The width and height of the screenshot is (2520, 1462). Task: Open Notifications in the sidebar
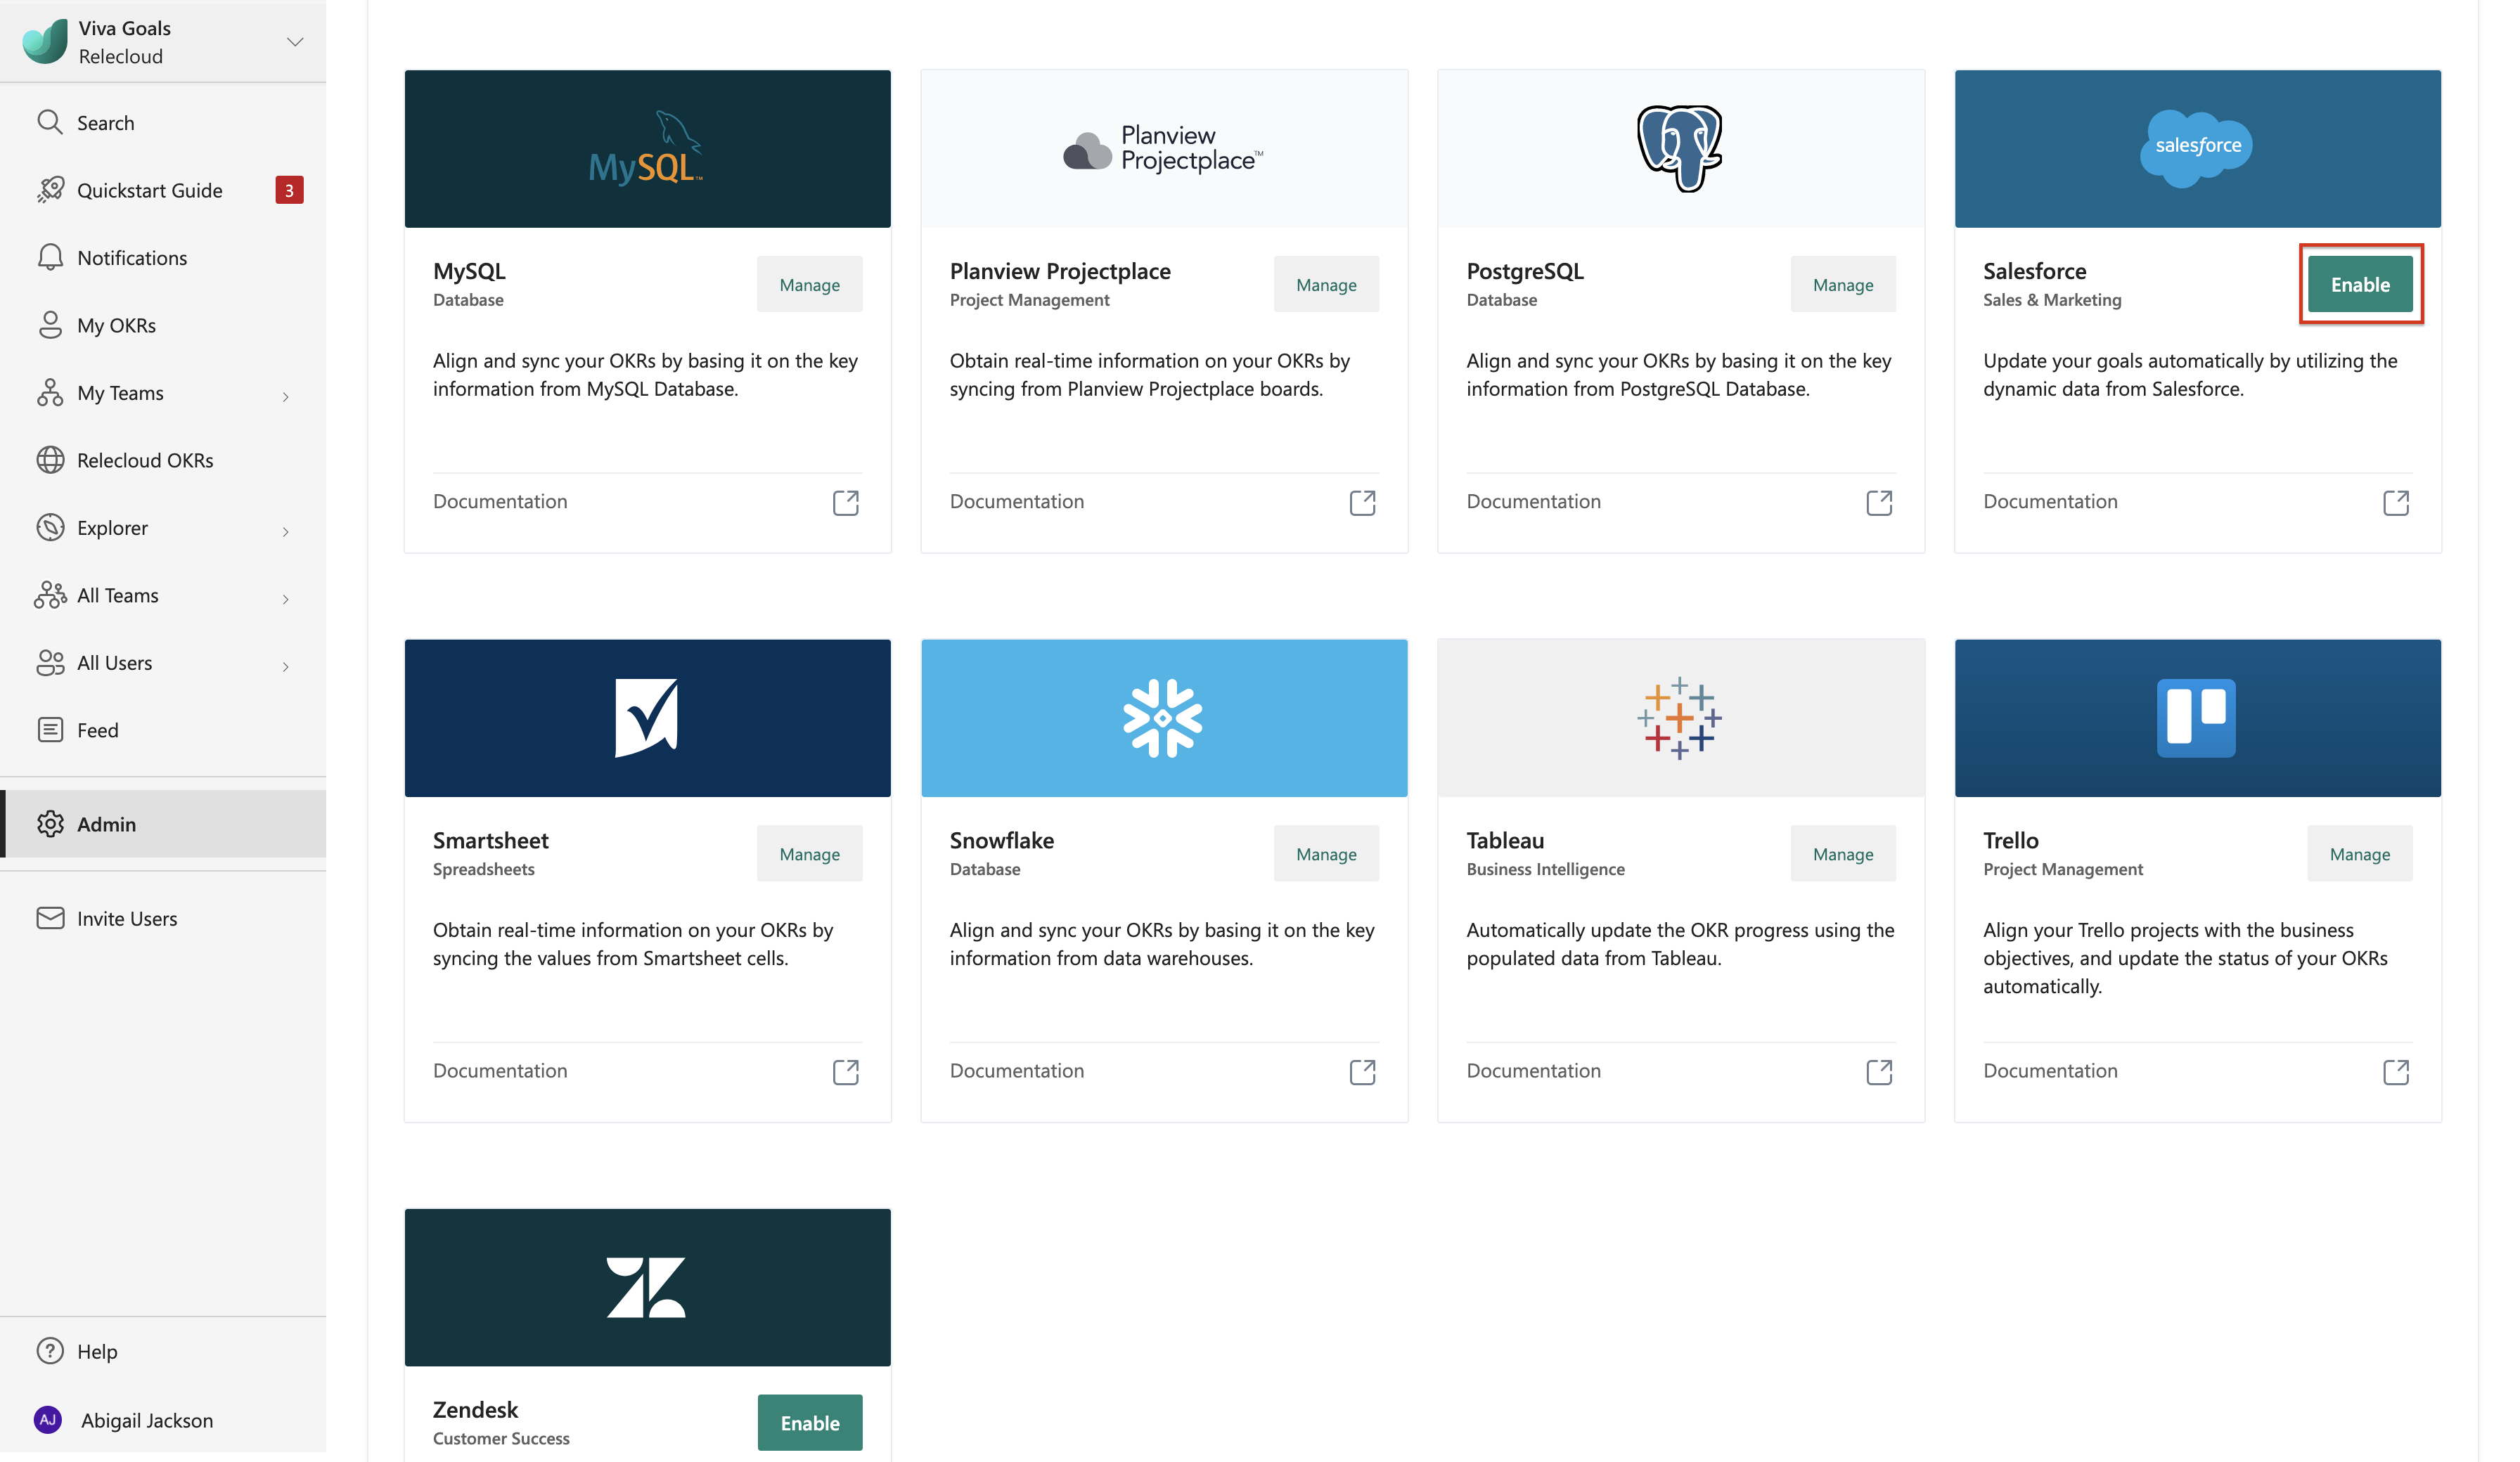click(x=163, y=257)
